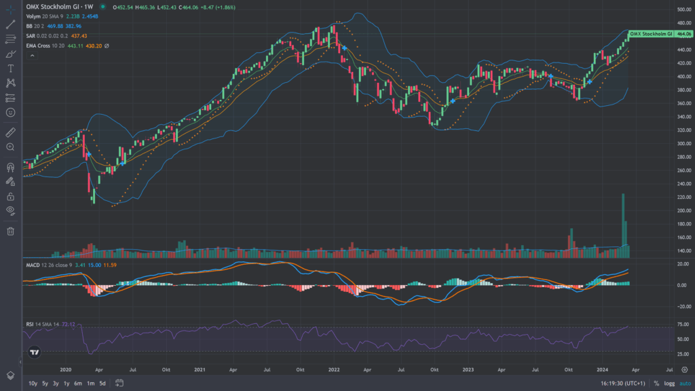The width and height of the screenshot is (695, 391).
Task: Select the crosshair cursor tool
Action: [10, 9]
